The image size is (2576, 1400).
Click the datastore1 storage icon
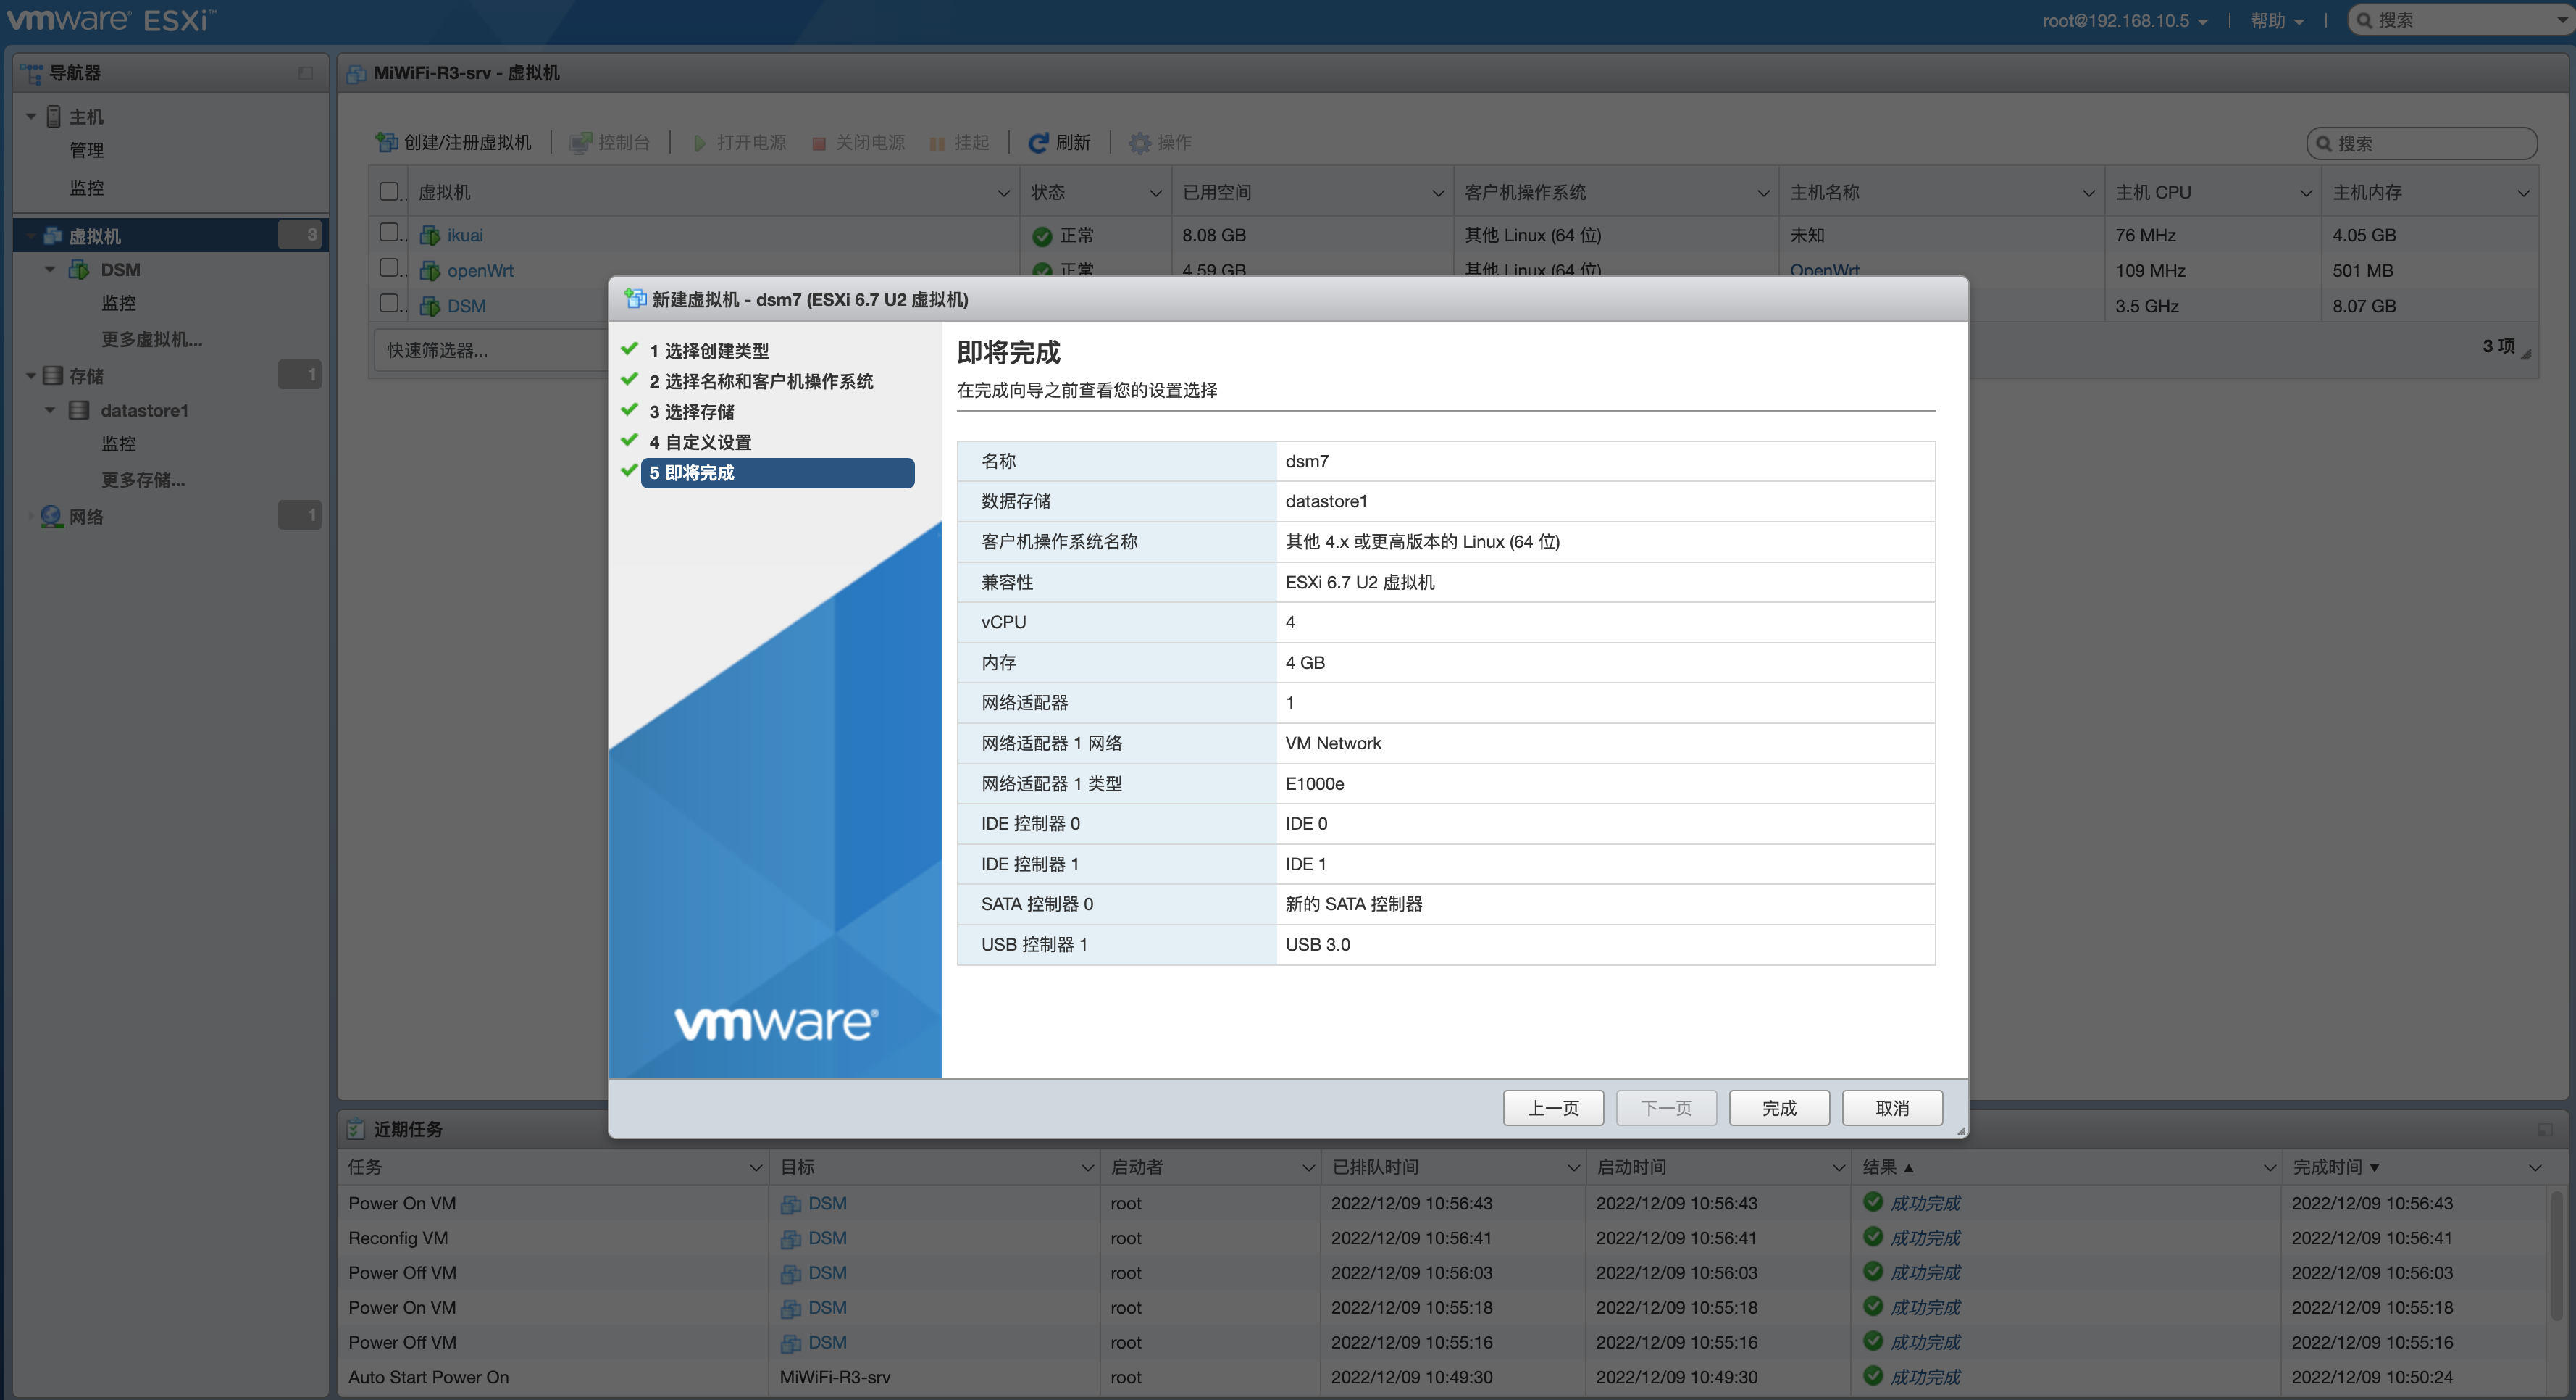[x=79, y=411]
